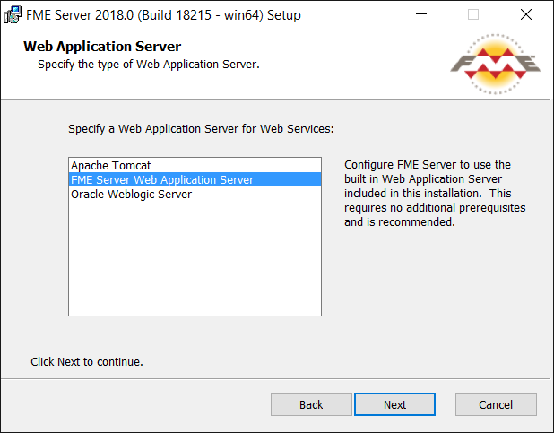Viewport: 554px width, 433px height.
Task: Click the disabled maximize window button
Action: click(x=473, y=14)
